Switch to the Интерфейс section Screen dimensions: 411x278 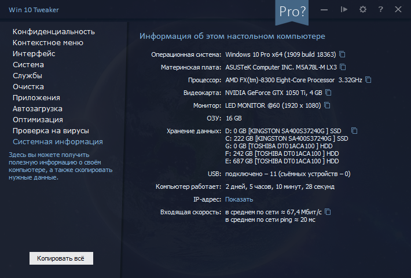34,54
